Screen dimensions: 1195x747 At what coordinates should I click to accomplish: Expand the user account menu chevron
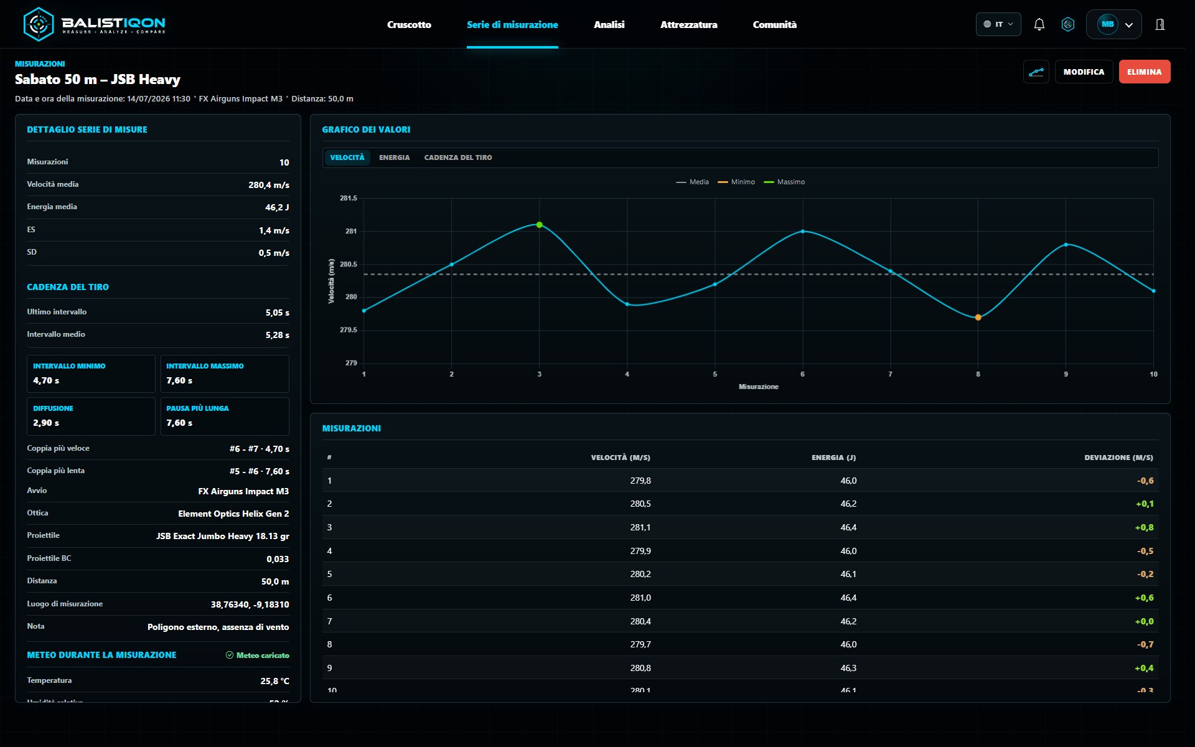pyautogui.click(x=1129, y=25)
